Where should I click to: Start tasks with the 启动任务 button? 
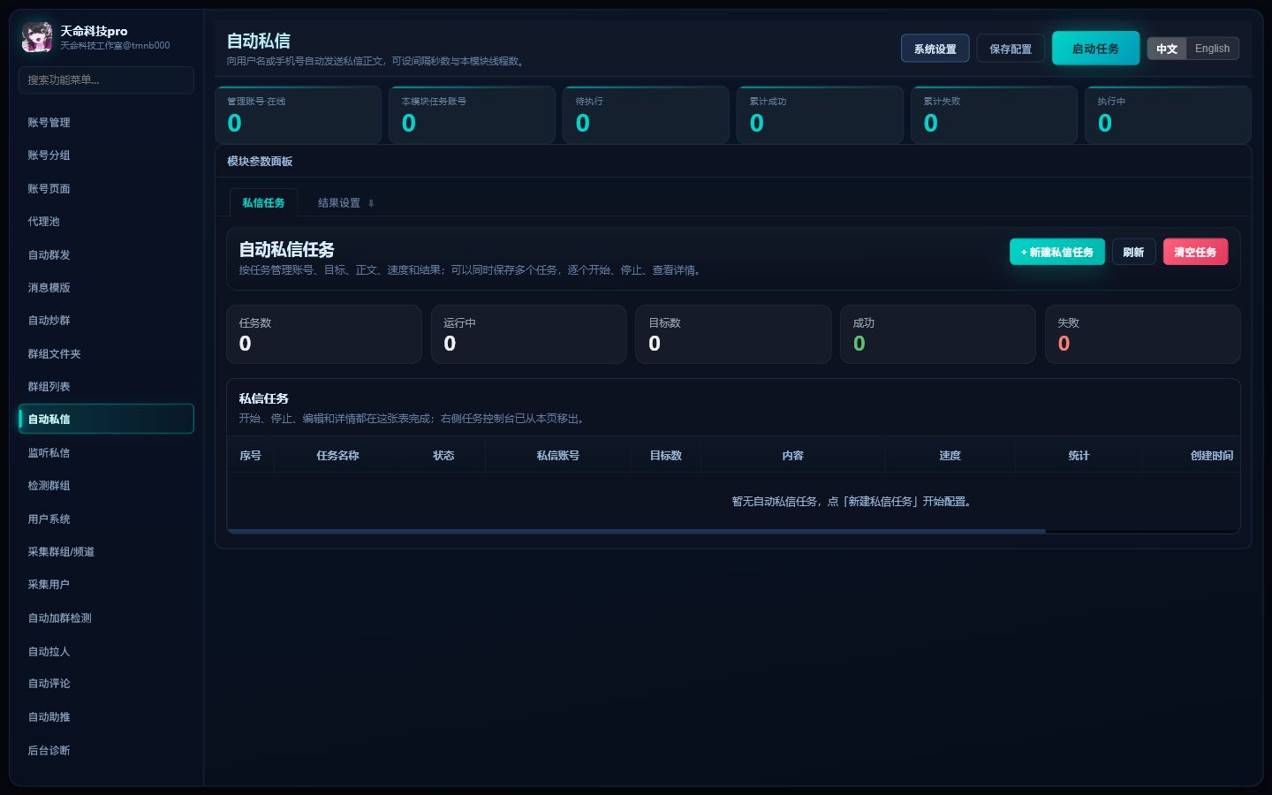coord(1095,49)
